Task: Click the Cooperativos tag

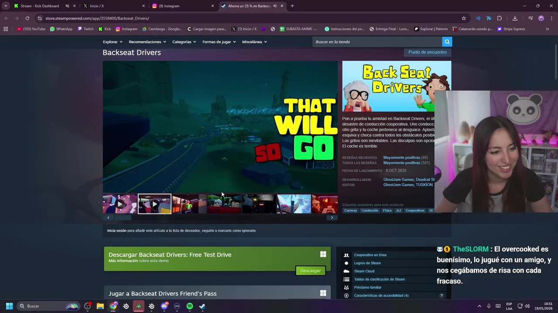Action: coord(415,210)
